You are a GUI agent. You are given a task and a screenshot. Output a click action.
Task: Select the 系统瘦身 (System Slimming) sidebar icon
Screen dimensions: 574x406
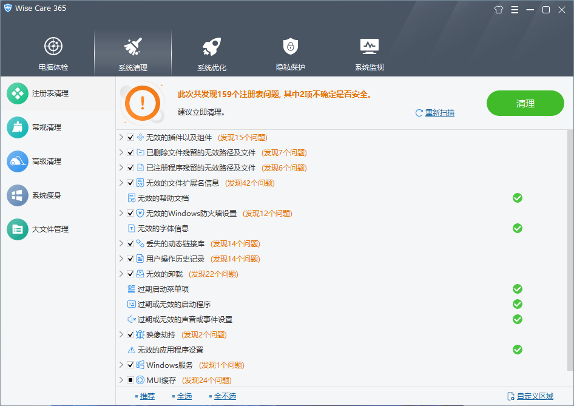[x=18, y=195]
